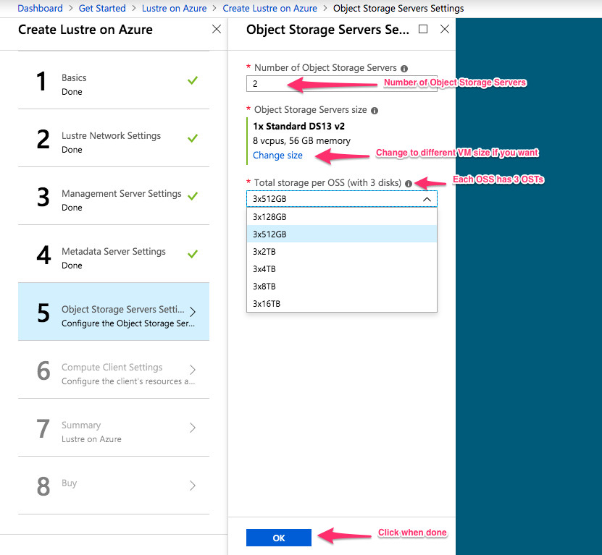Click the Dashboard breadcrumb link
Screen dimensions: 602x555
(41, 8)
